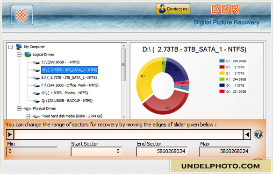
Task: Click the blue C:\ legend swatch
Action: (x=222, y=61)
